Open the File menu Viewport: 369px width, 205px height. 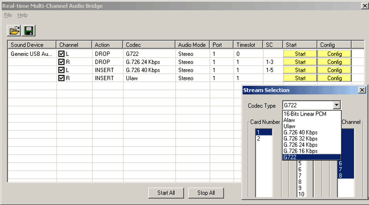(x=8, y=15)
